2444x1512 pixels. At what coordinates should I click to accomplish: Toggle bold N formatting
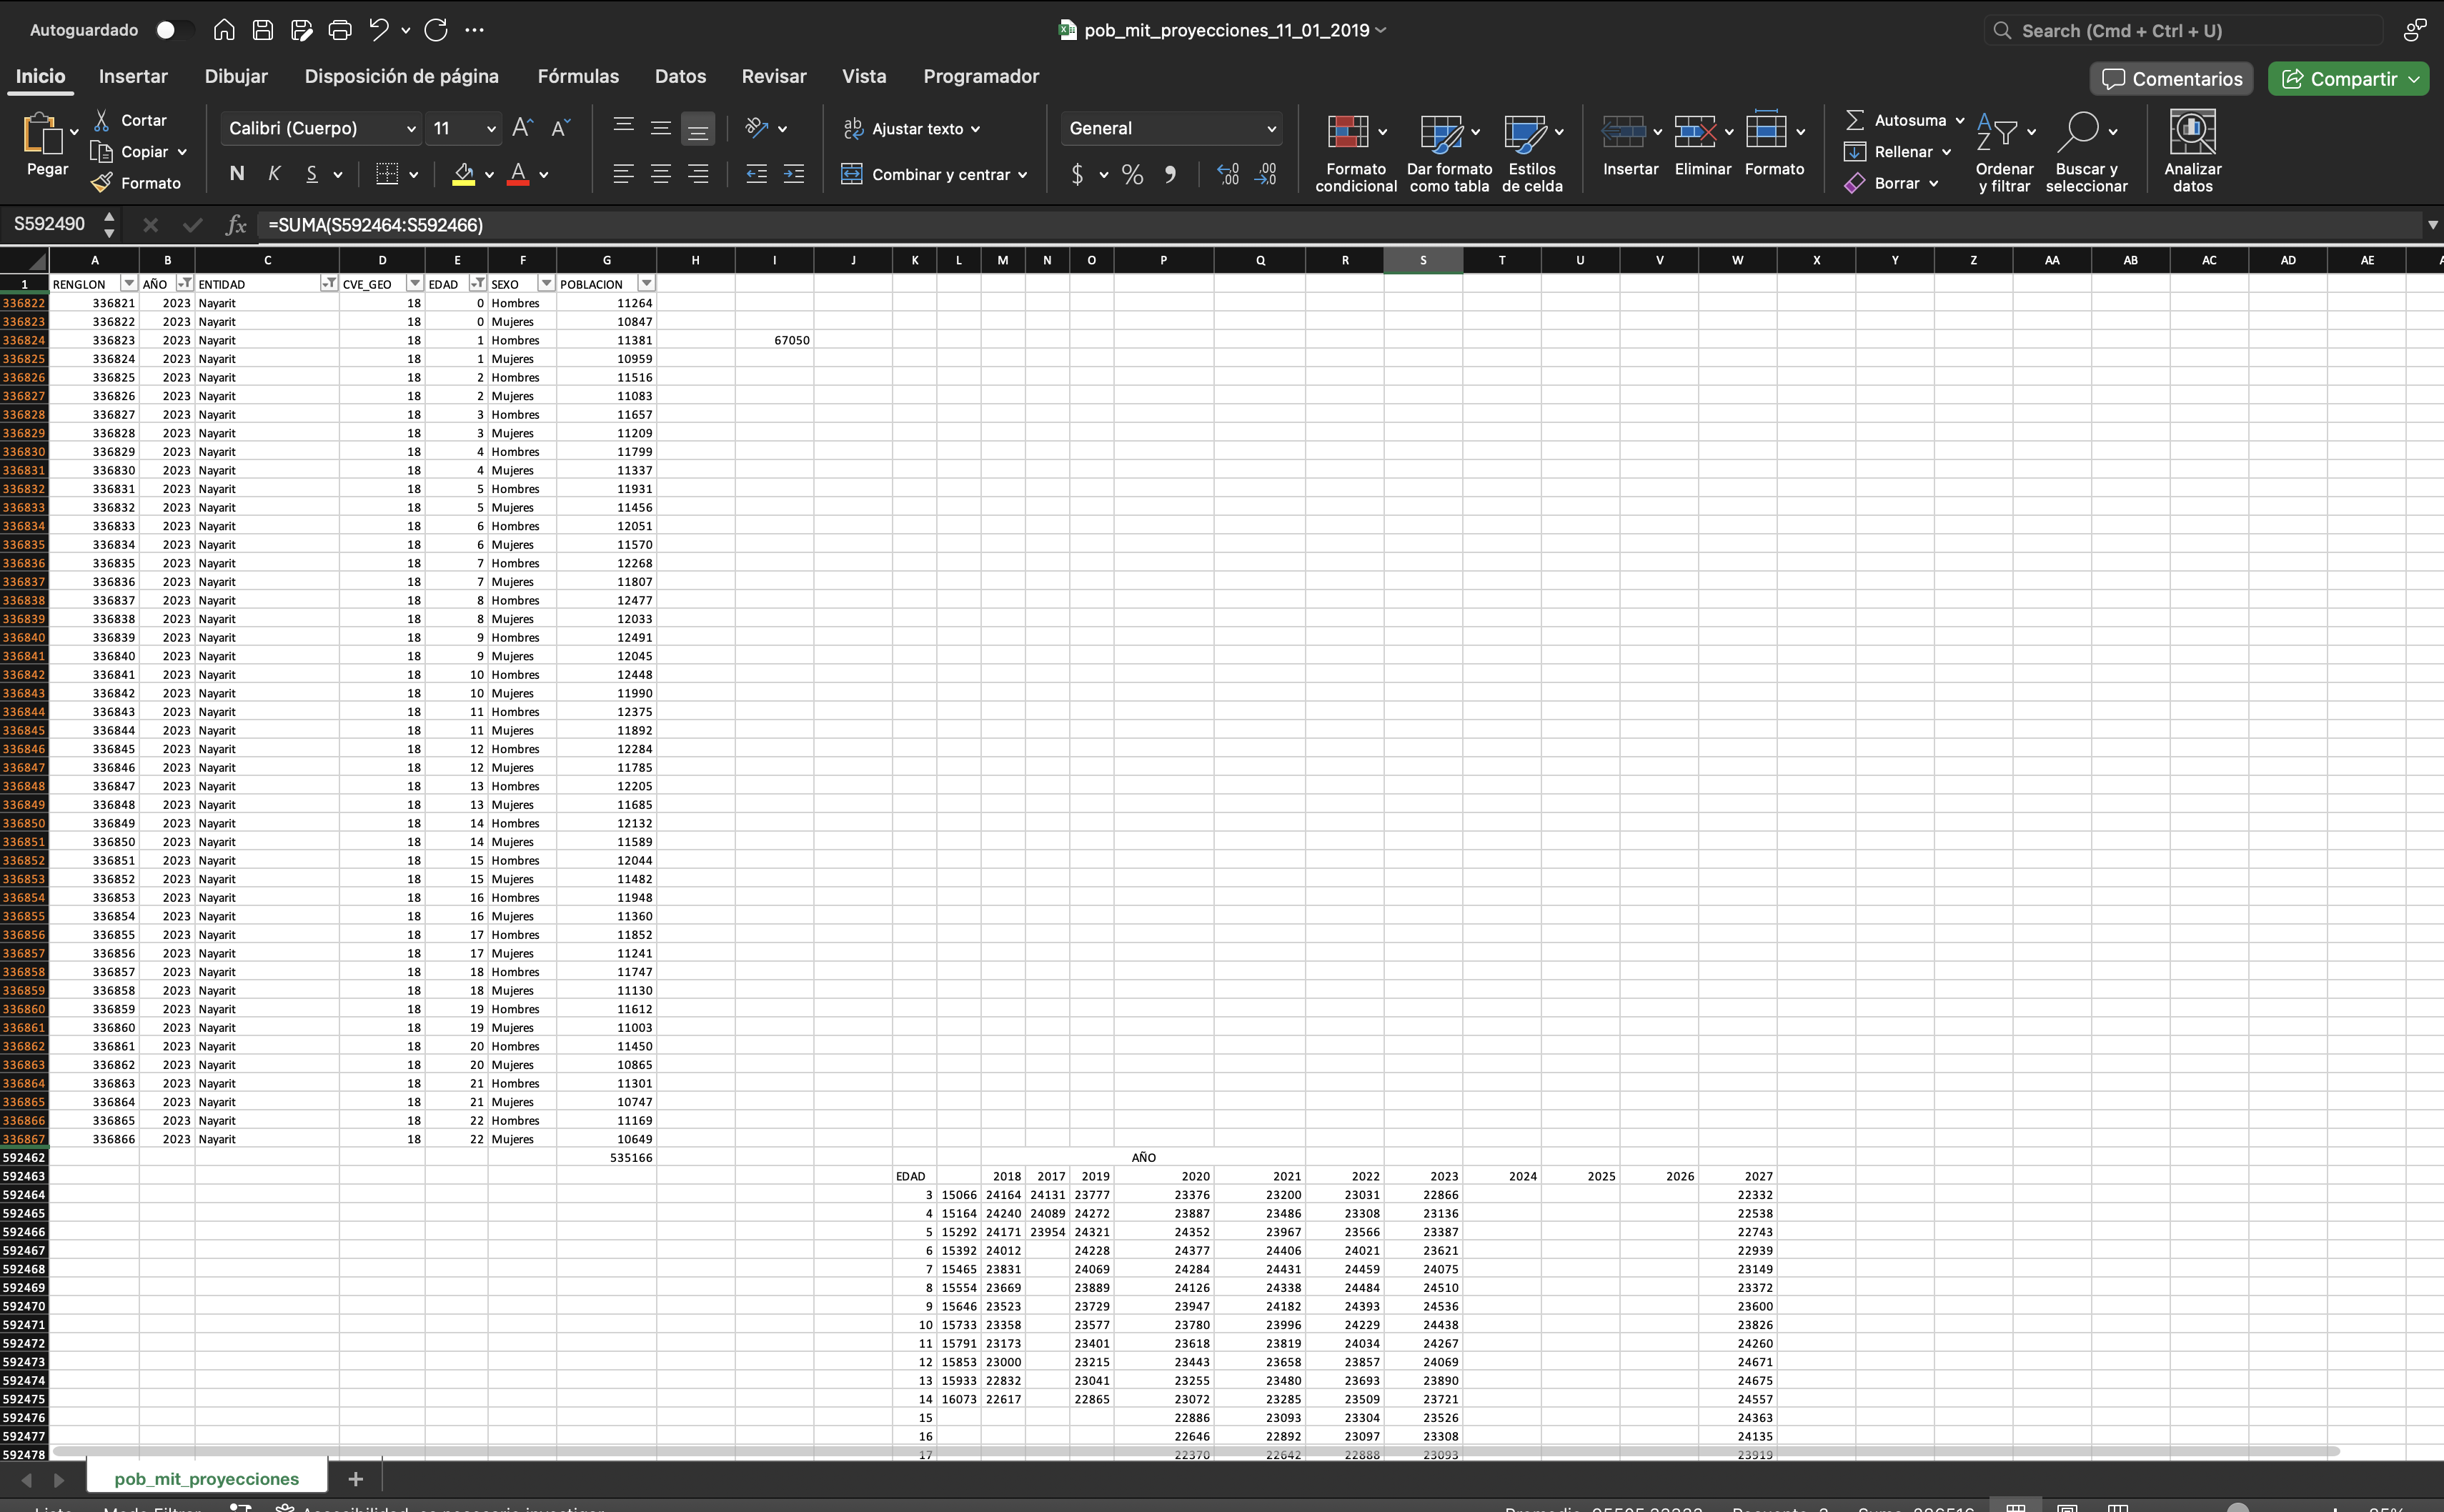237,174
